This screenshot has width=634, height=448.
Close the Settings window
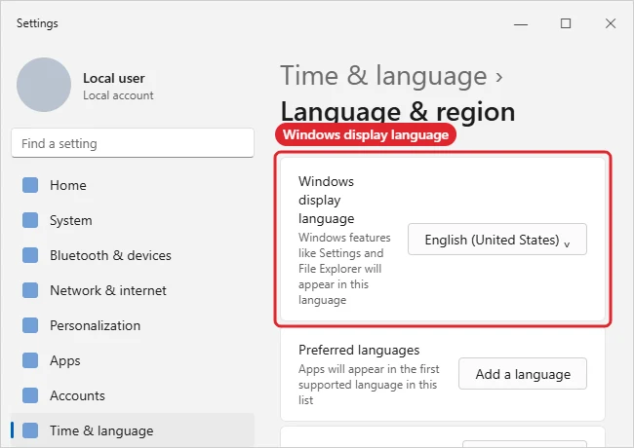(611, 23)
